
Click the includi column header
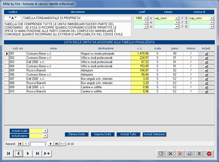coord(206,48)
